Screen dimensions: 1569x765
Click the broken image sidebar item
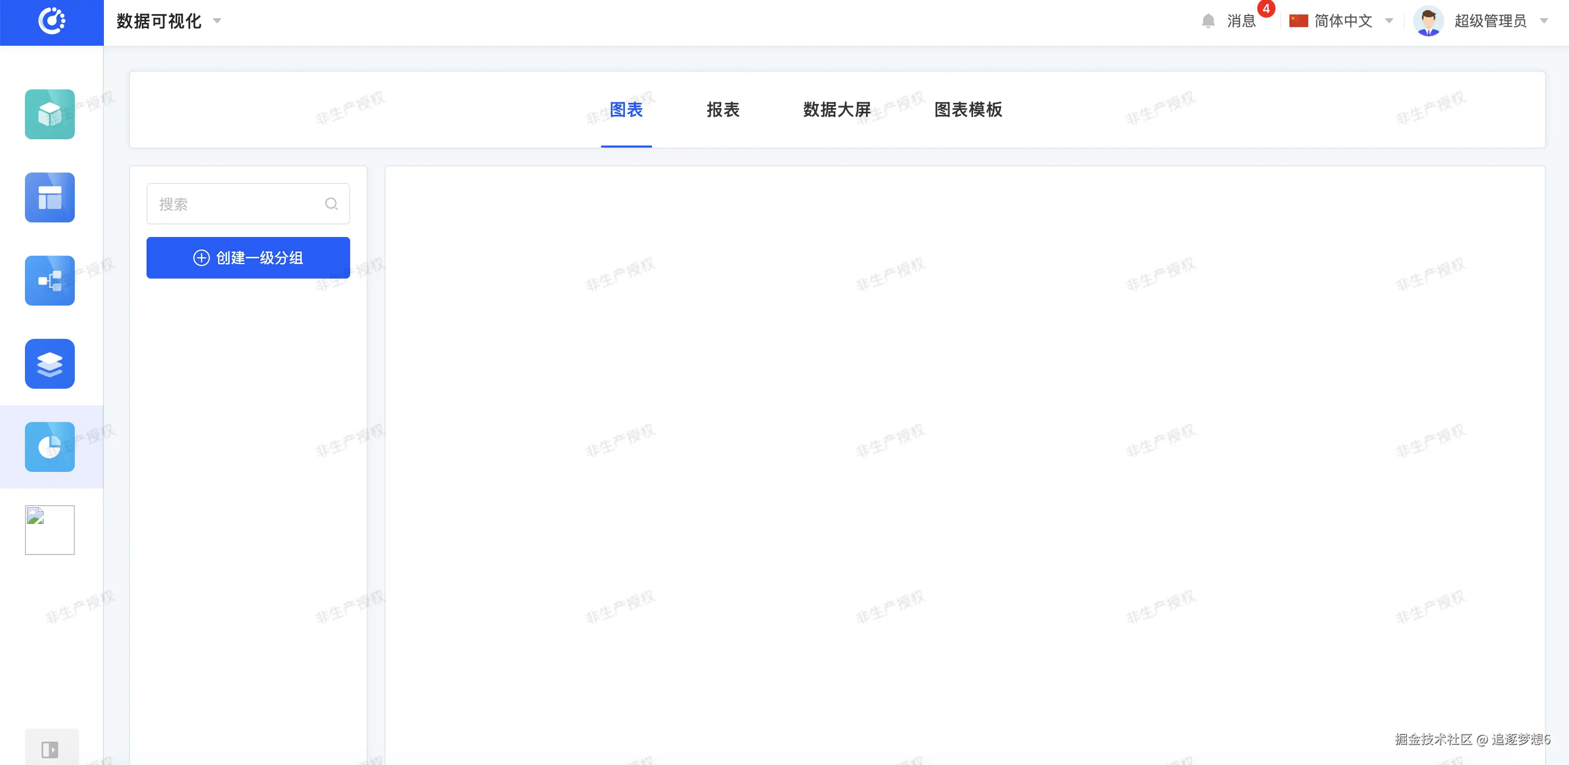(x=50, y=530)
